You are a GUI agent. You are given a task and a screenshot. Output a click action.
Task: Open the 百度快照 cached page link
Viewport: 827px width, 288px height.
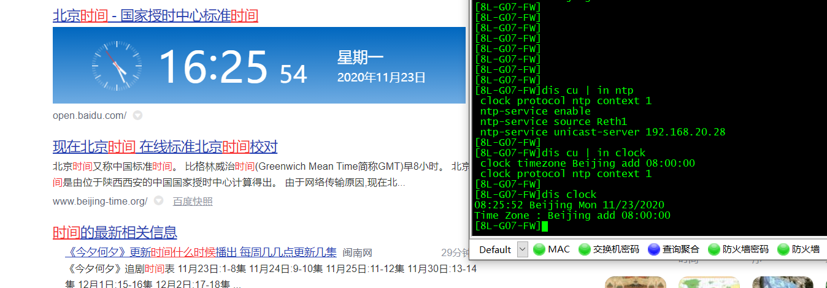pos(193,202)
